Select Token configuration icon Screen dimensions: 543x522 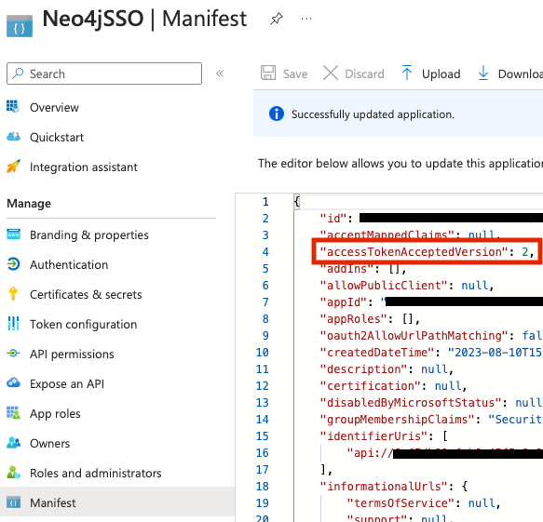pyautogui.click(x=13, y=324)
